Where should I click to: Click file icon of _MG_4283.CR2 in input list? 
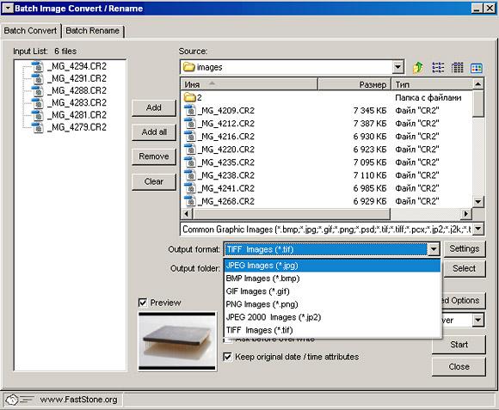coord(38,103)
